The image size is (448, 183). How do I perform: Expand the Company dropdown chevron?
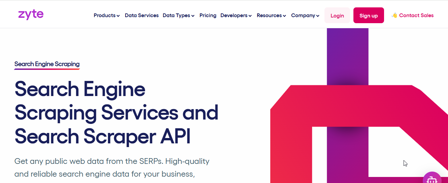(x=318, y=16)
